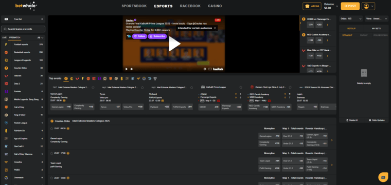The width and height of the screenshot is (391, 185).
Task: Open Call of Duty Warzone category
Action: click(23, 154)
